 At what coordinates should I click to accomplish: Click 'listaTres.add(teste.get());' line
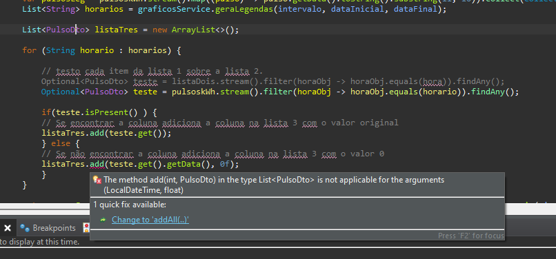click(x=106, y=133)
